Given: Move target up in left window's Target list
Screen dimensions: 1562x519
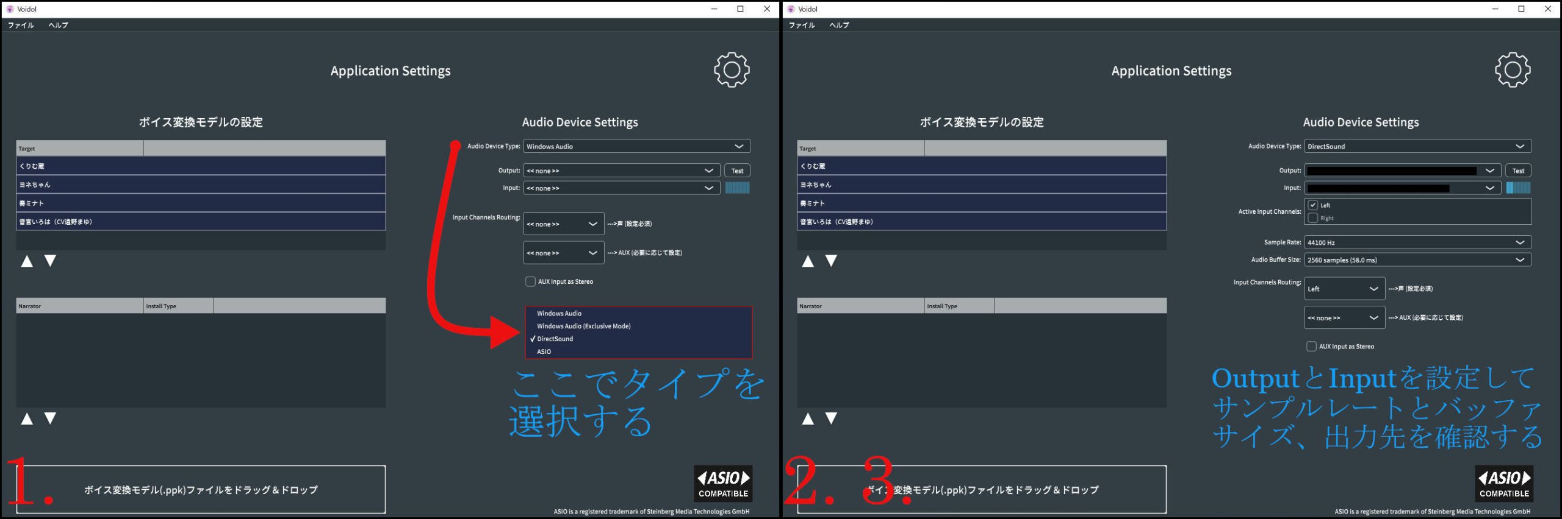Looking at the screenshot, I should pyautogui.click(x=27, y=261).
